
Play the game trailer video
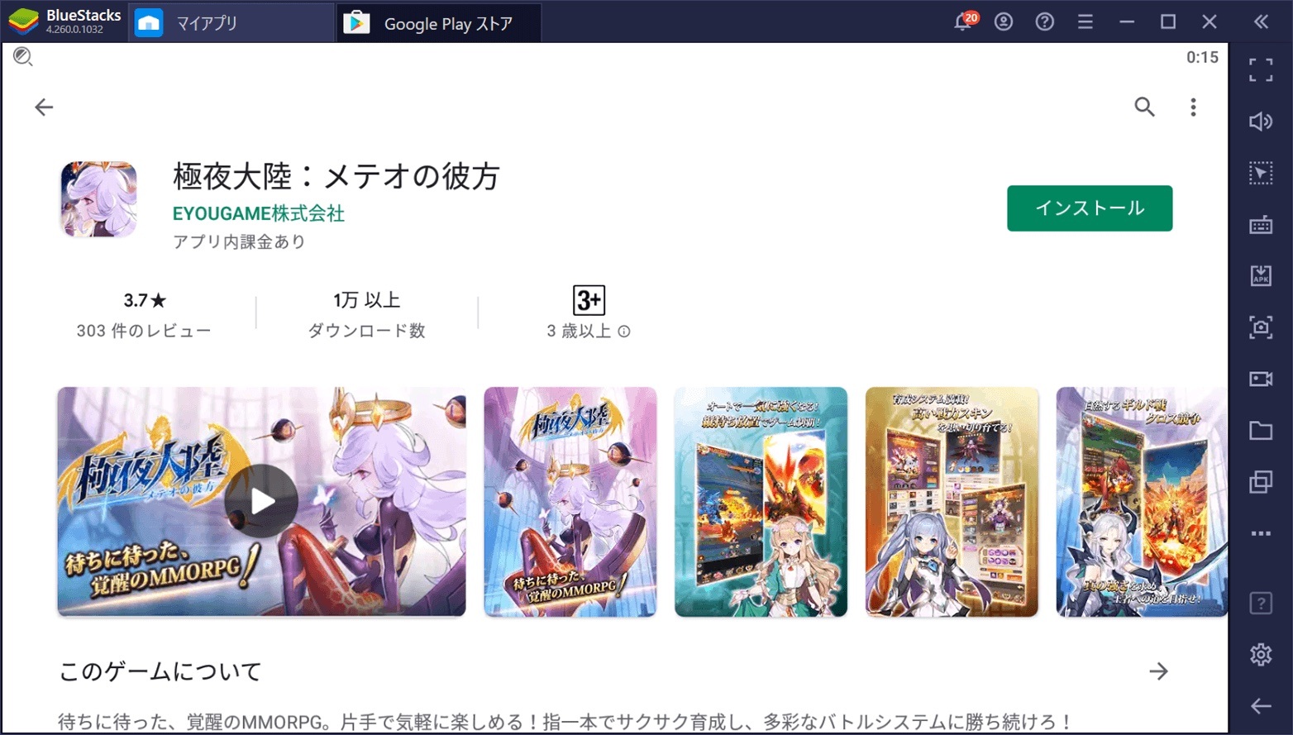point(261,502)
